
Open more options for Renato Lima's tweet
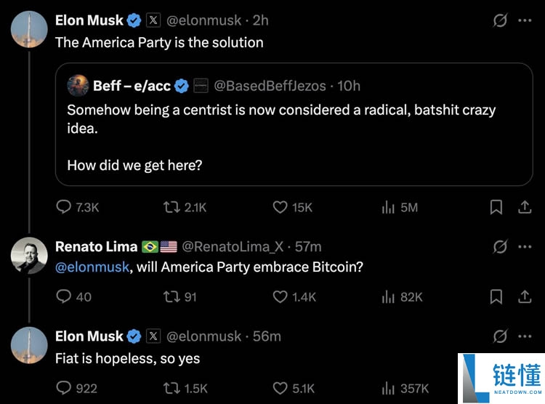coord(525,247)
